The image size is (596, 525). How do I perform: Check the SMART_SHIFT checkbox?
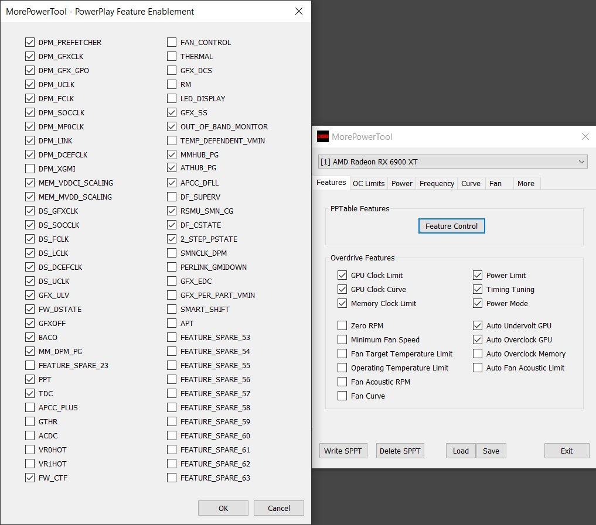click(x=172, y=309)
